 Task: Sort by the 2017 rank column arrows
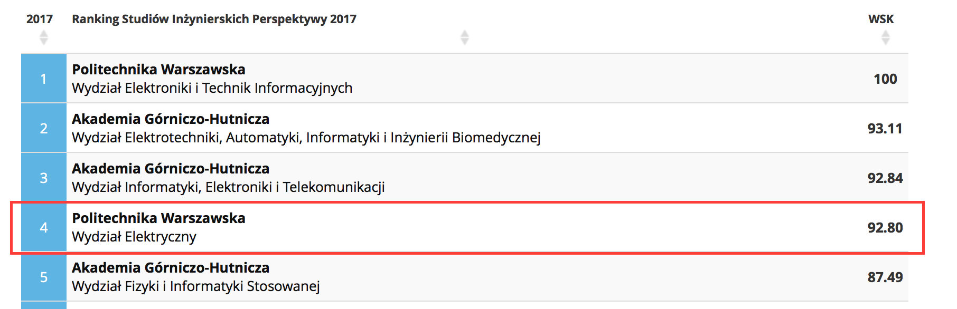pos(44,37)
